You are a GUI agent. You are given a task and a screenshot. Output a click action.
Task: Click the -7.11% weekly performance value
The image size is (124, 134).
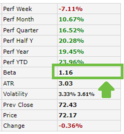point(70,9)
